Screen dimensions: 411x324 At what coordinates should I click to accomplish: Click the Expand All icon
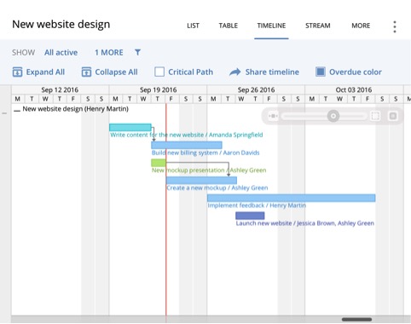pos(17,72)
